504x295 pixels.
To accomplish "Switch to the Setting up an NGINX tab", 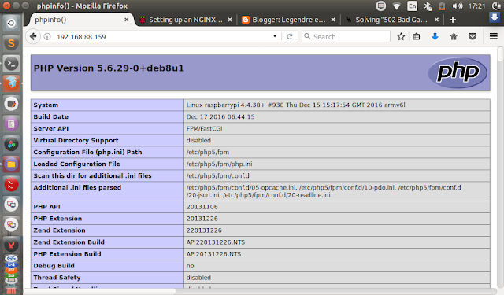I will point(186,20).
